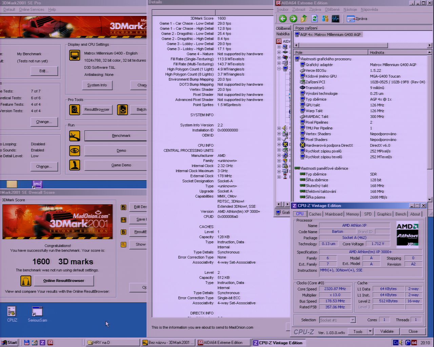The height and width of the screenshot is (347, 434).
Task: Click the Tools button in CPU-Z
Action: pyautogui.click(x=358, y=331)
